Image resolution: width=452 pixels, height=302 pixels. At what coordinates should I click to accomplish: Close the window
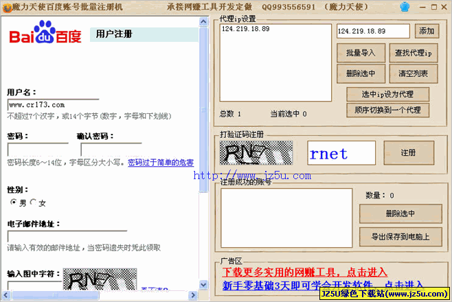[x=444, y=7]
